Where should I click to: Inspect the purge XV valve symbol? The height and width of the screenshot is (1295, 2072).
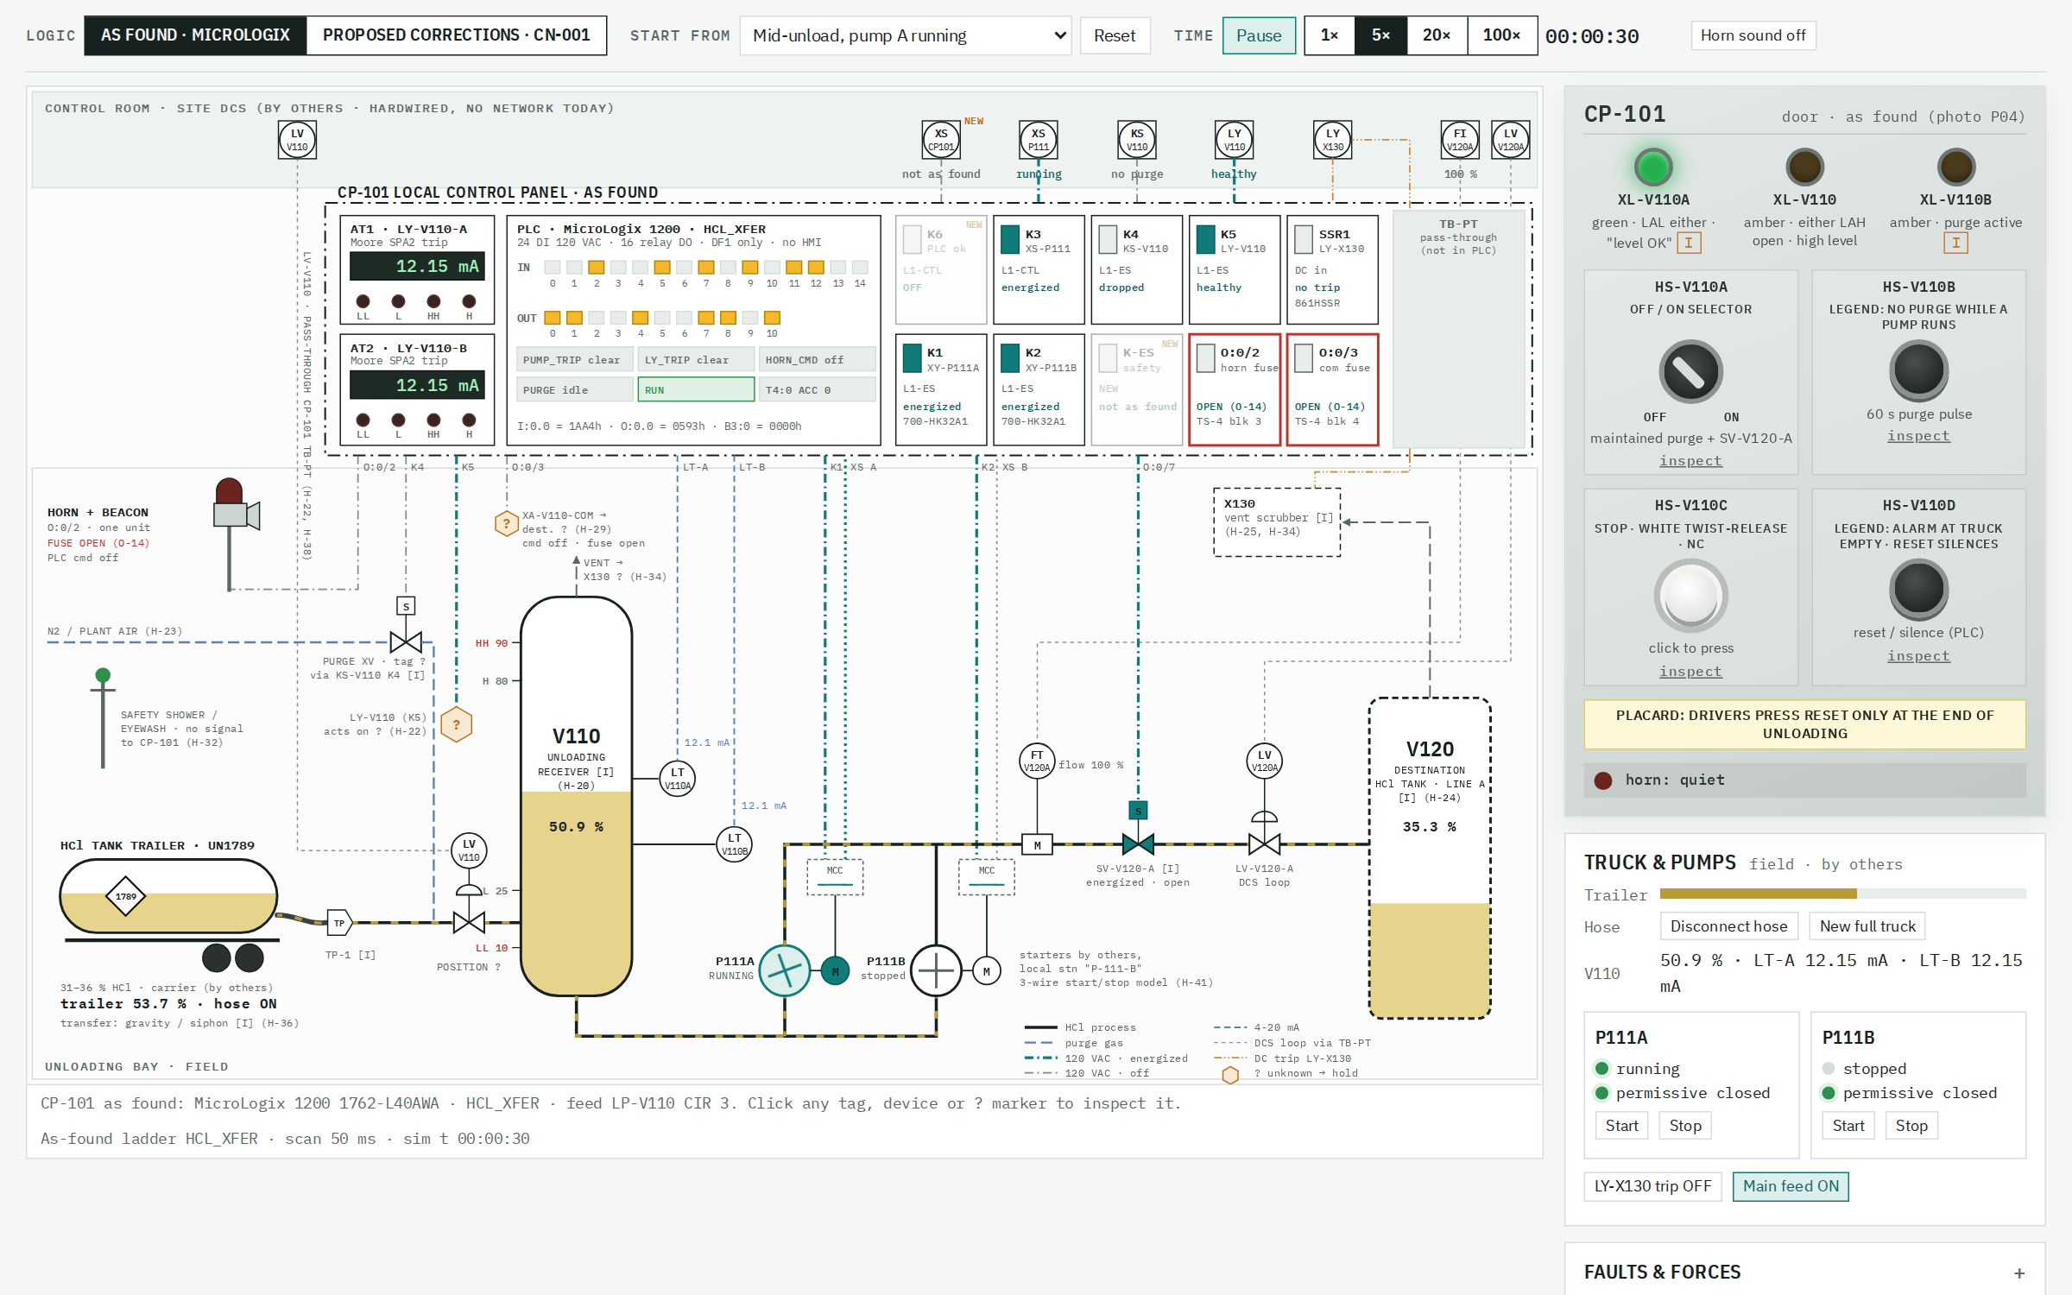point(406,641)
